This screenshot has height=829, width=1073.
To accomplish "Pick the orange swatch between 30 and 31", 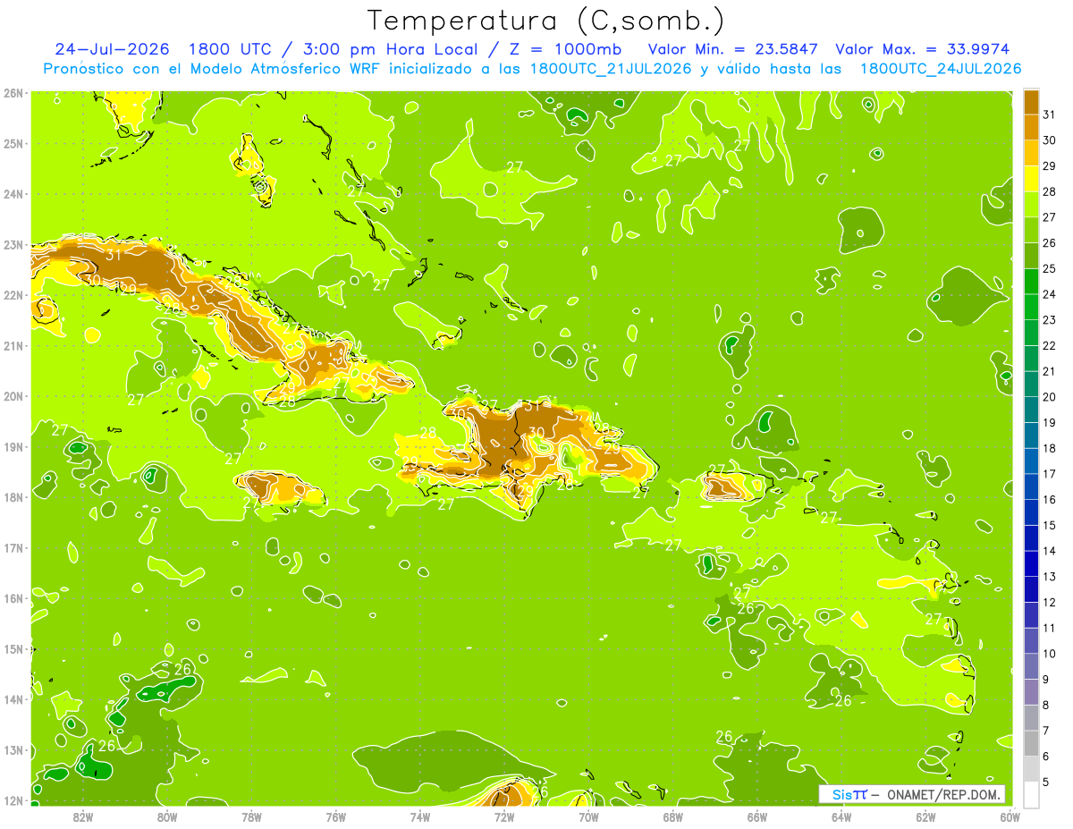I will tap(1031, 127).
